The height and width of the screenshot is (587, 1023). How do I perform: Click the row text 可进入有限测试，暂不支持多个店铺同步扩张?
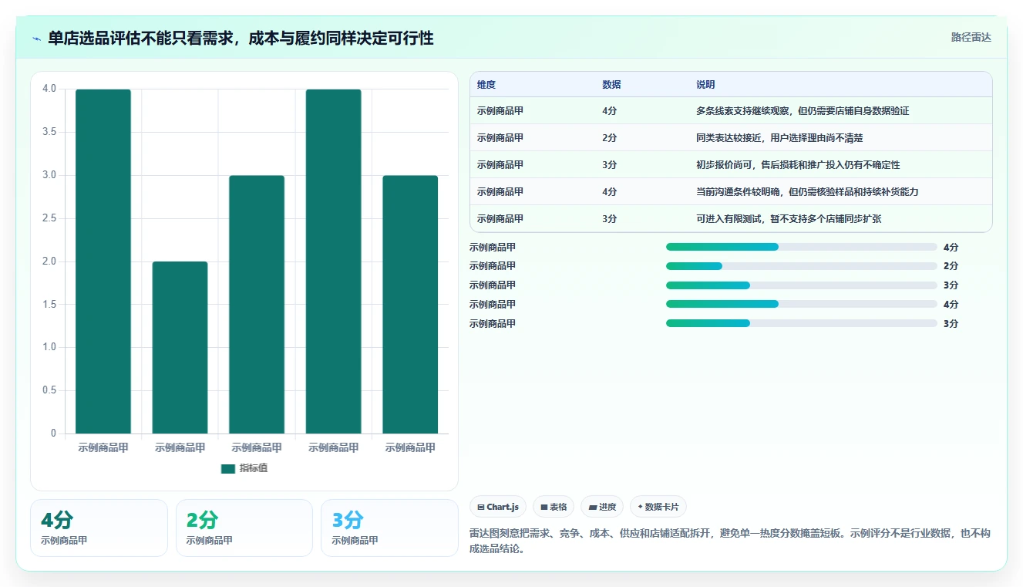789,219
